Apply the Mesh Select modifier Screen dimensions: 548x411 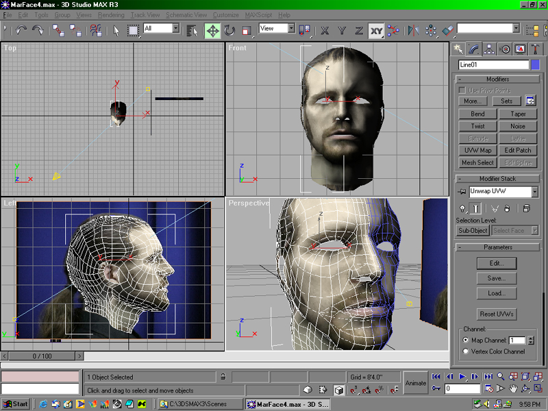477,162
